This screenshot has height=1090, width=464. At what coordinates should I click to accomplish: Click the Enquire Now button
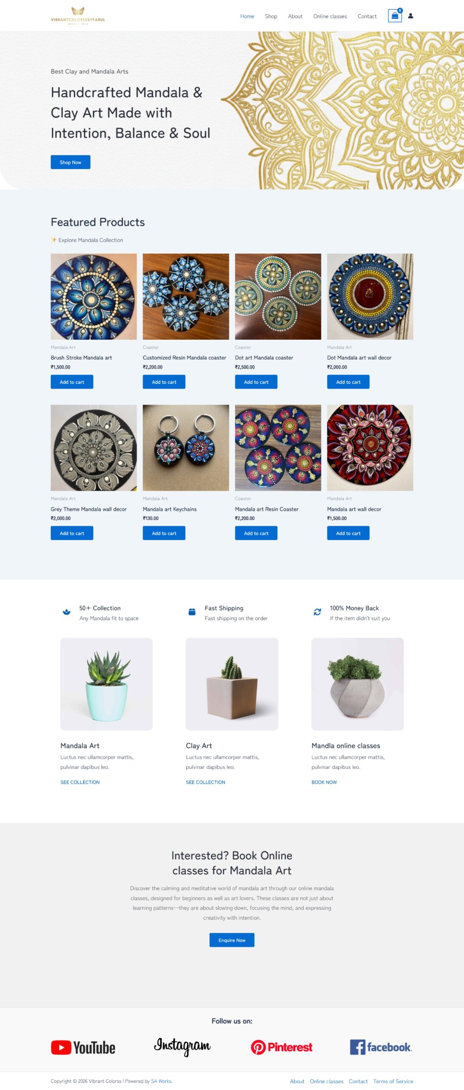(232, 940)
